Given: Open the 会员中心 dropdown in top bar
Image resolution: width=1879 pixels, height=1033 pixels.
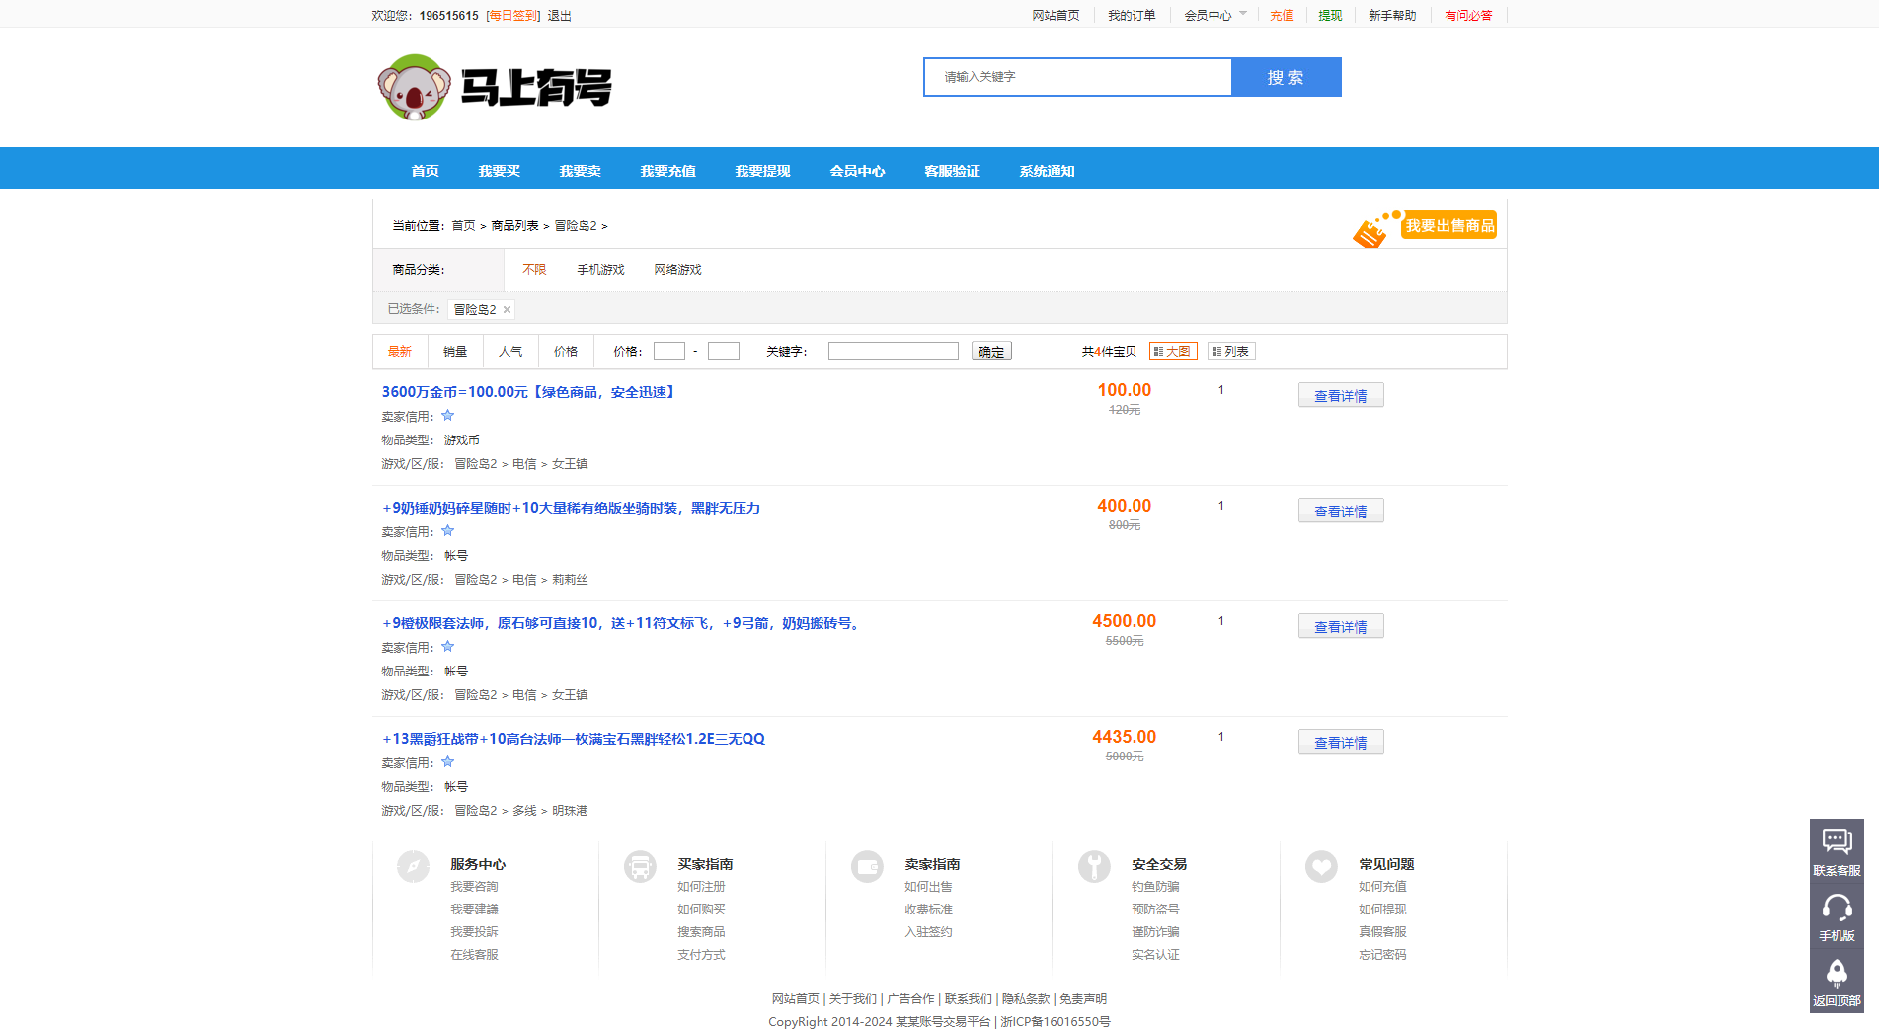Looking at the screenshot, I should coord(1214,15).
